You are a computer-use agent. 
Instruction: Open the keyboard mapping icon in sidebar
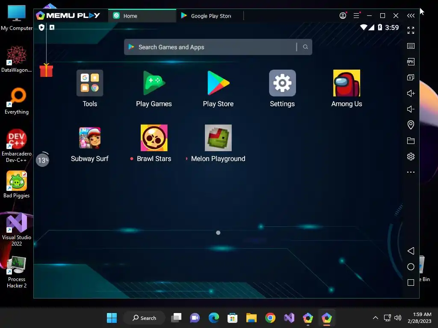click(411, 46)
